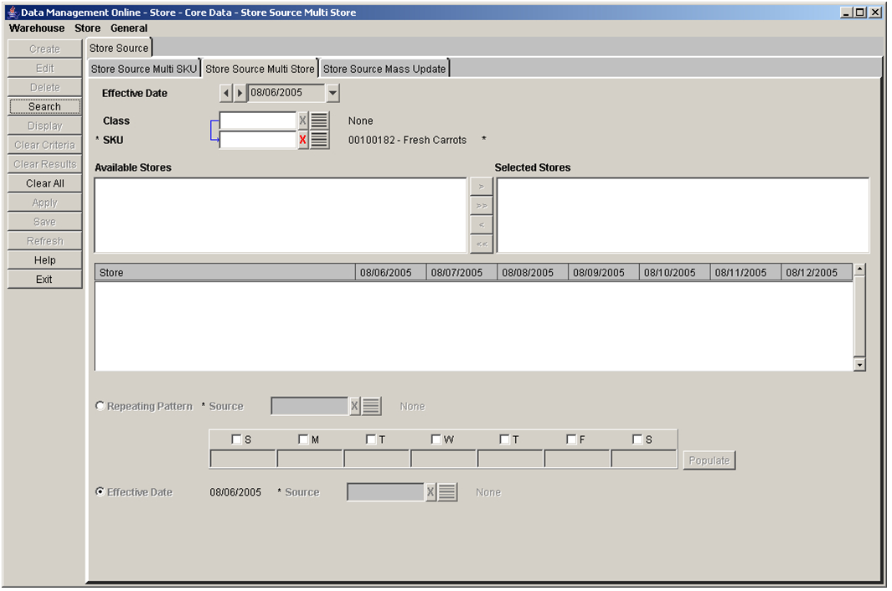Switch to Store Source Mass Update tab

[x=384, y=69]
